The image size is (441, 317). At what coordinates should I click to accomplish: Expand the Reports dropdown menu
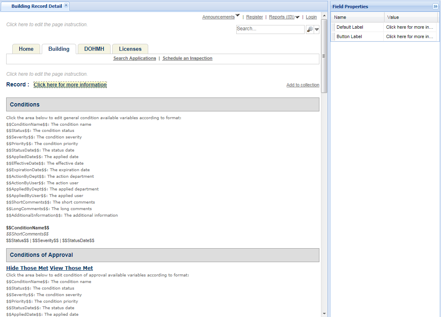click(297, 17)
